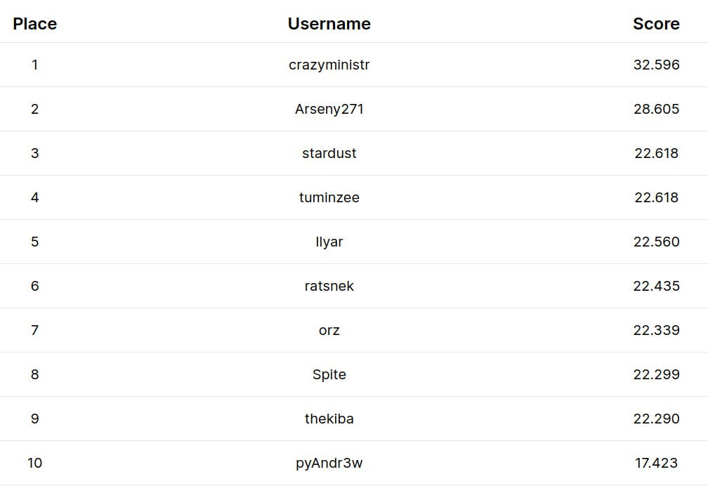Open Spite's username entry
Image resolution: width=708 pixels, height=486 pixels.
click(329, 374)
